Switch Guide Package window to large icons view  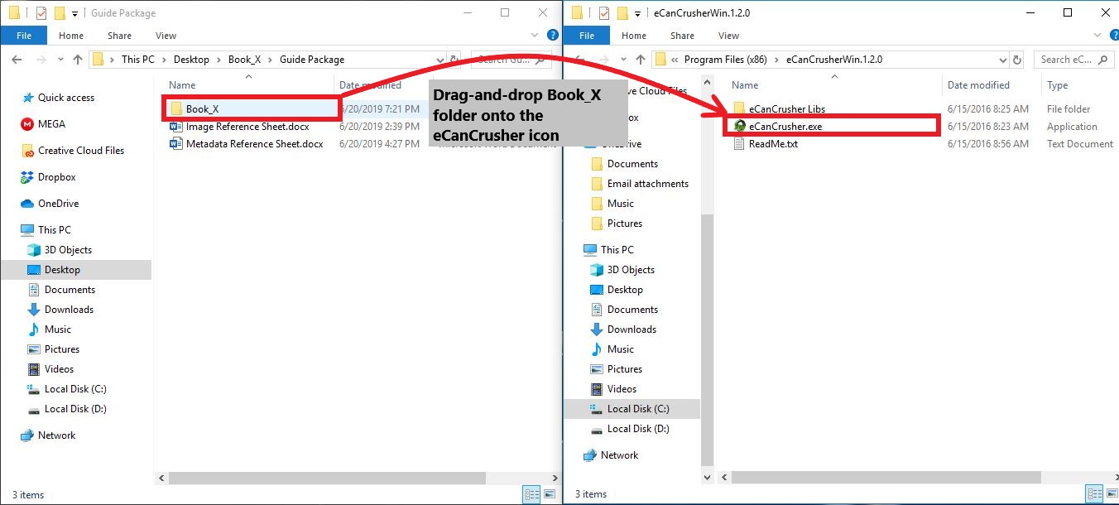[550, 494]
